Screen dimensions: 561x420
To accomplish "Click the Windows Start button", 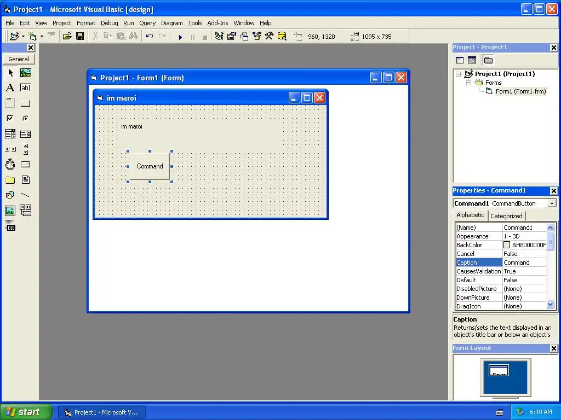I will pyautogui.click(x=26, y=412).
